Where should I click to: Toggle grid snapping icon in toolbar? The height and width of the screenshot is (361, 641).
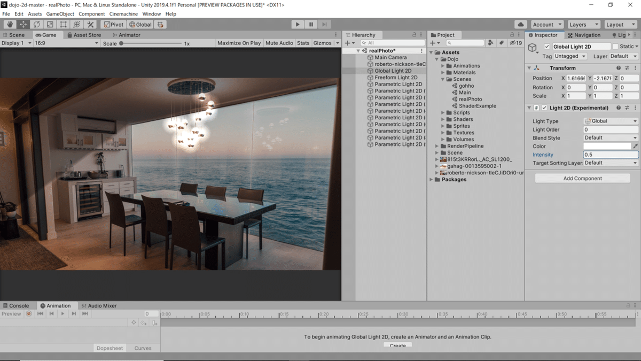pos(160,25)
